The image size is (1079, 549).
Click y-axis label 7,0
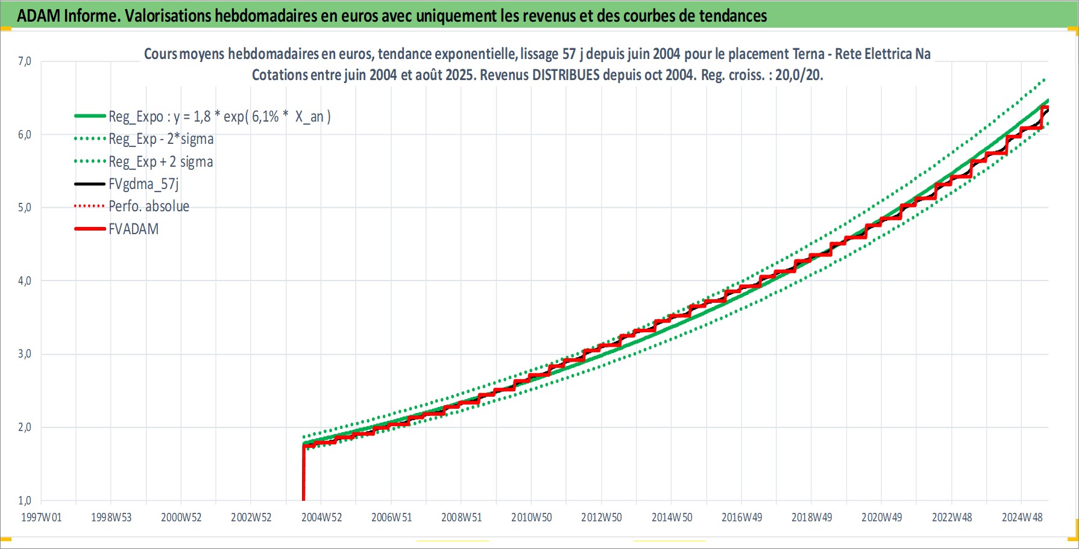[25, 61]
